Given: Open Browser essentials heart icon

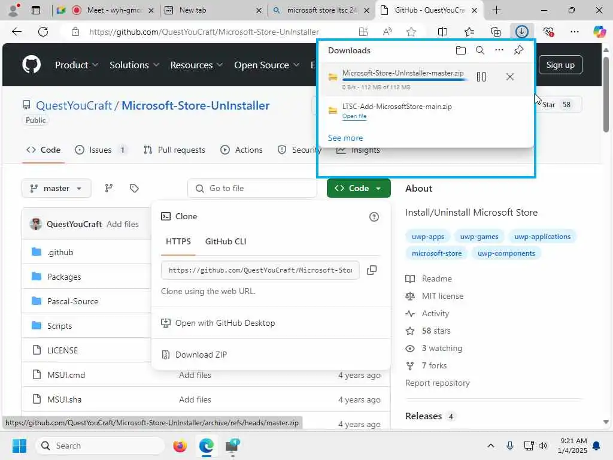Looking at the screenshot, I should pyautogui.click(x=548, y=32).
